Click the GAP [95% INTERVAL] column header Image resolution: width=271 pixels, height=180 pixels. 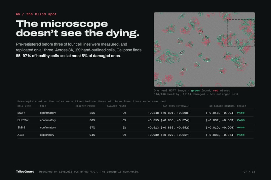click(176, 106)
